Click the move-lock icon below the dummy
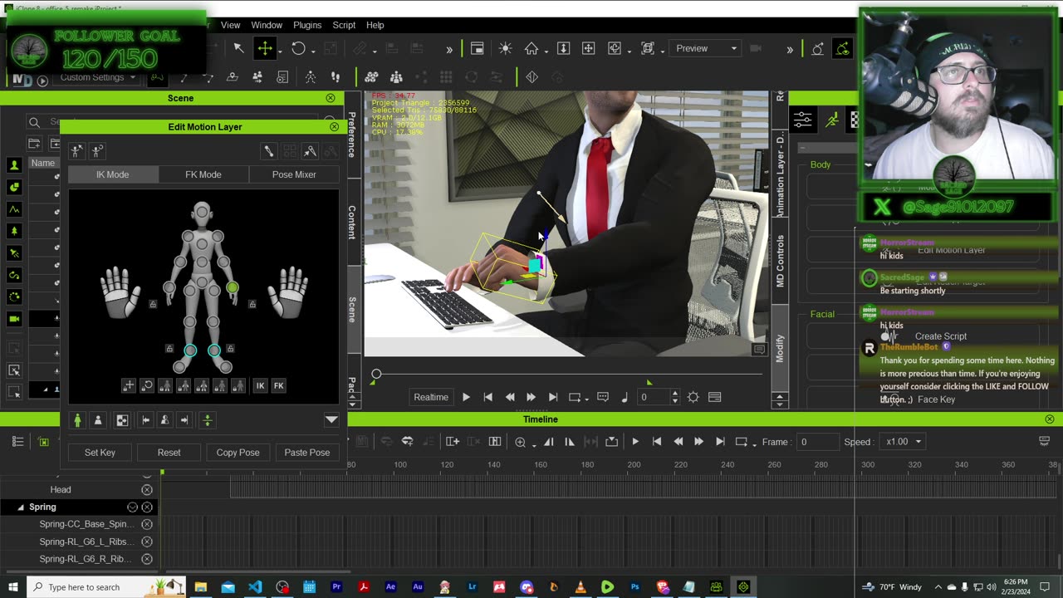This screenshot has height=598, width=1063. point(129,385)
